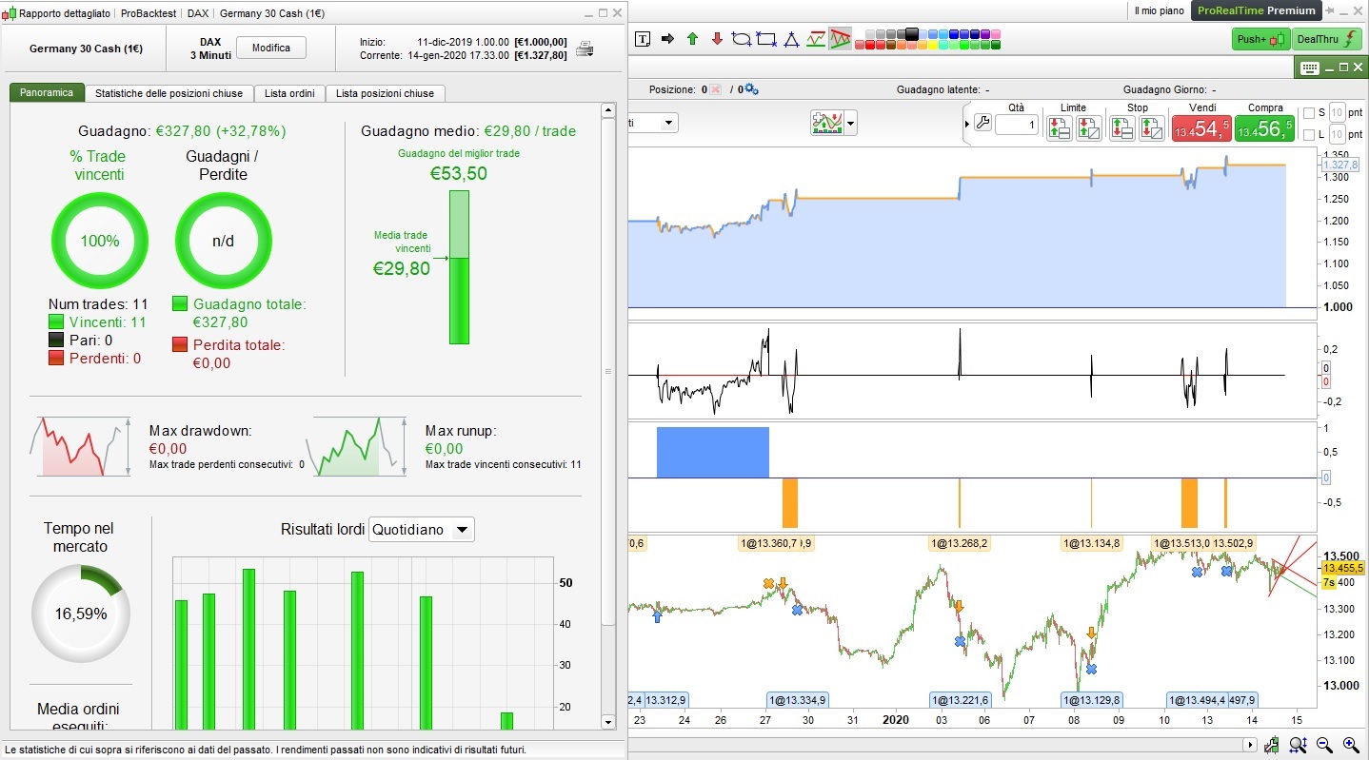Screen dimensions: 1369x760
Task: Click the 'Max drawdown:' label
Action: click(200, 431)
